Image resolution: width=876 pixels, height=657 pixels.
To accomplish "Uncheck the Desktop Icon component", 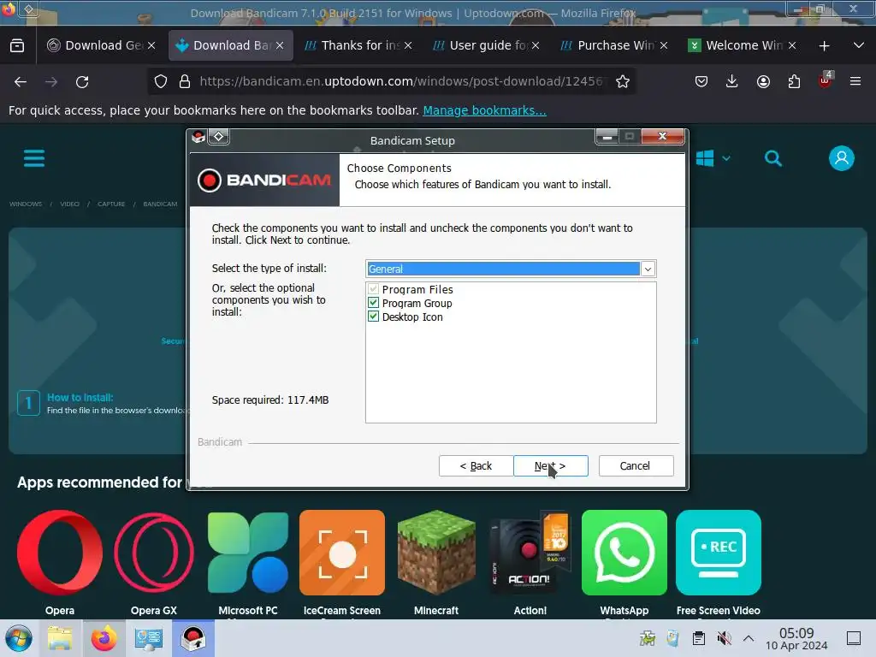I will pyautogui.click(x=373, y=317).
